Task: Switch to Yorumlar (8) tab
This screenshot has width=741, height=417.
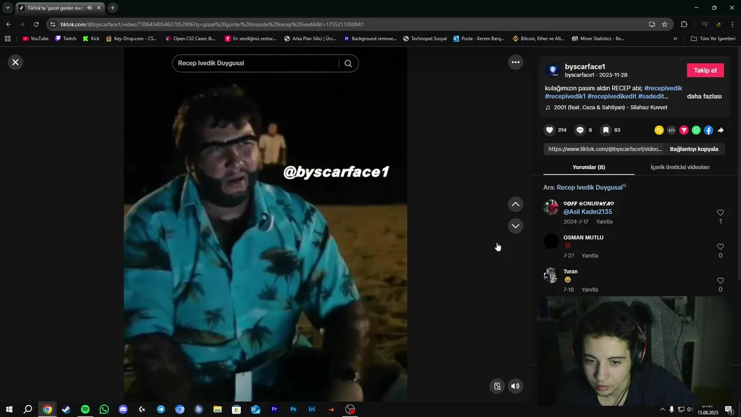Action: 589,167
